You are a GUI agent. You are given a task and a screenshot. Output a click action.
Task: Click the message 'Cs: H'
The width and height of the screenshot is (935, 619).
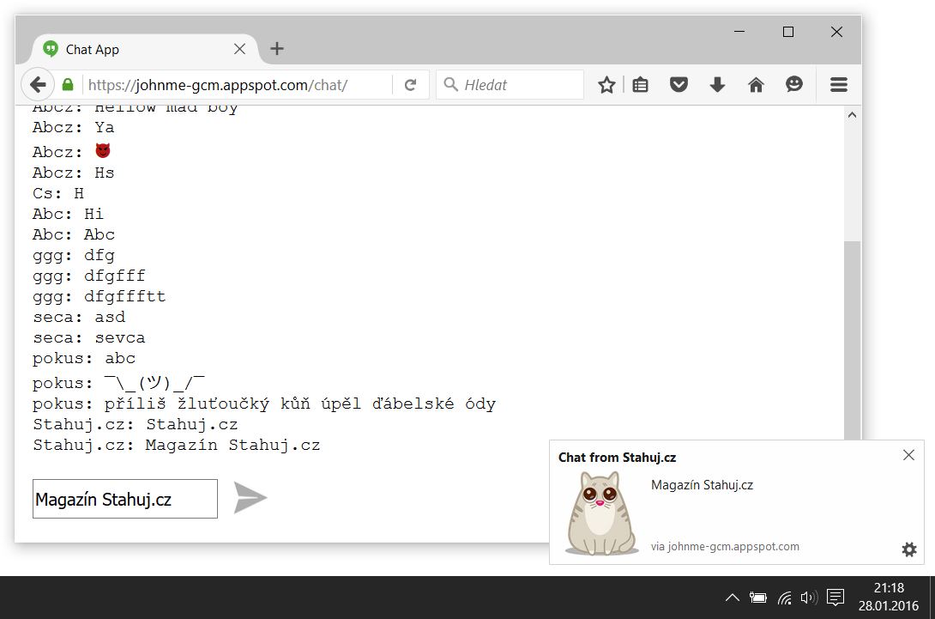[58, 193]
